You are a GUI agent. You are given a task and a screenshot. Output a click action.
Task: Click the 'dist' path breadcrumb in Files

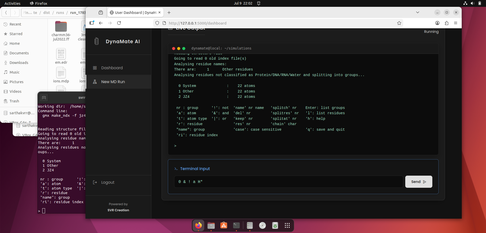(47, 13)
